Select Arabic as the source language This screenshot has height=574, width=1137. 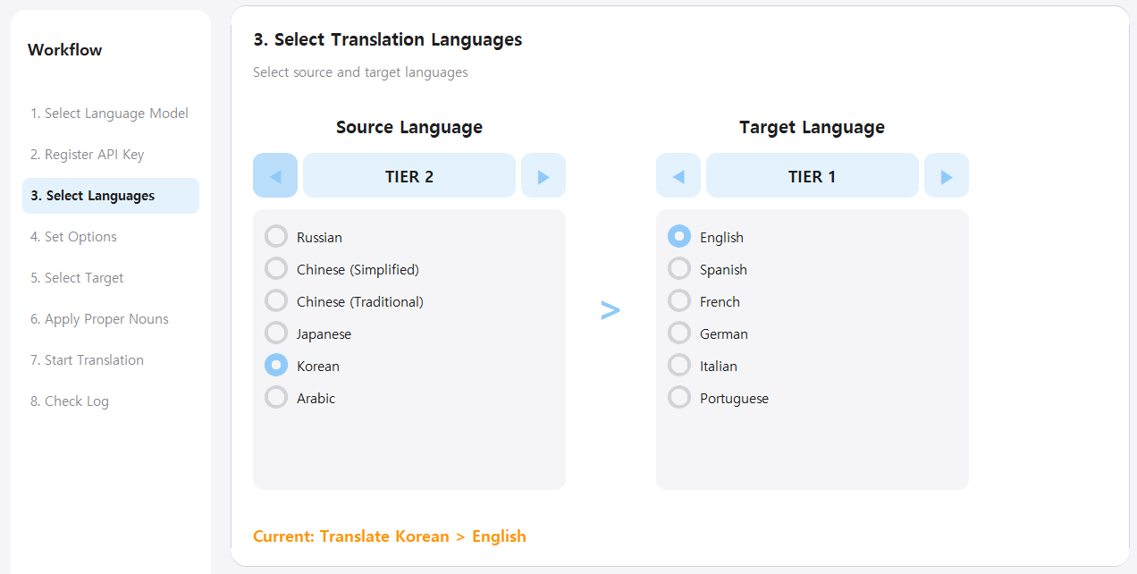click(x=276, y=397)
